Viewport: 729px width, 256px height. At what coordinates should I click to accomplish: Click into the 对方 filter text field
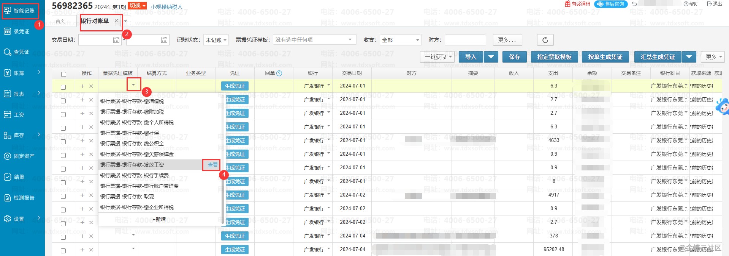pos(465,40)
